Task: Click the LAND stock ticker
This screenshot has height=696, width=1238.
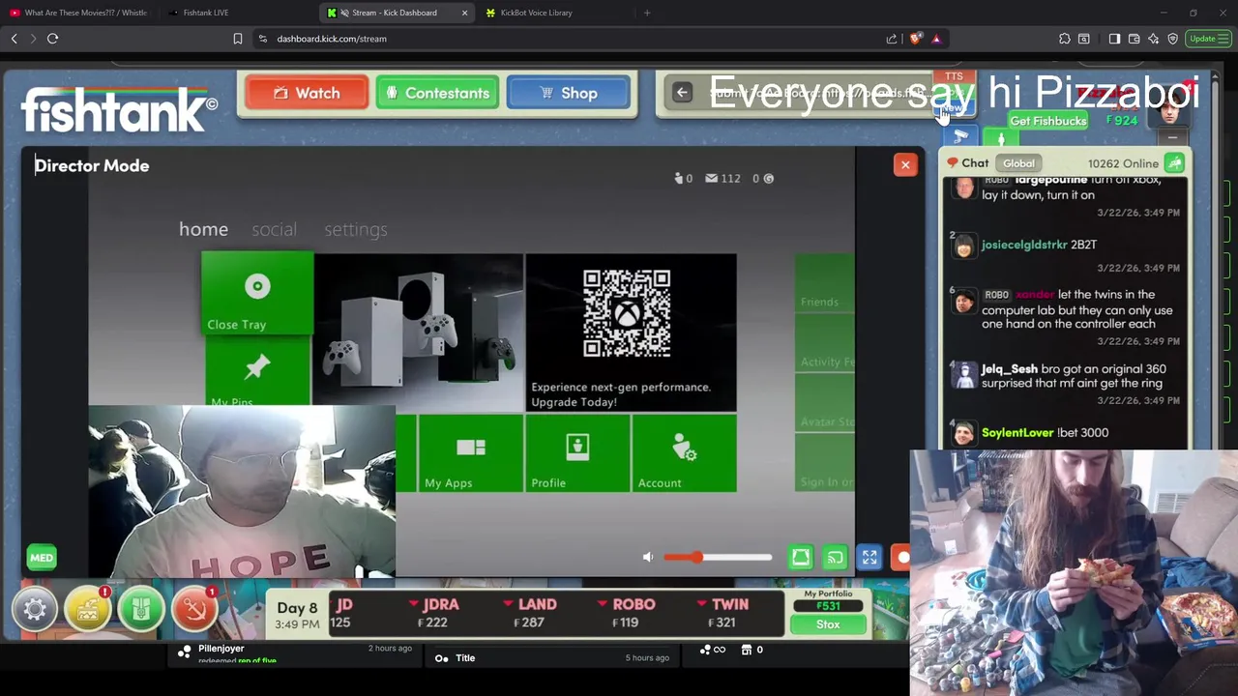Action: tap(531, 613)
